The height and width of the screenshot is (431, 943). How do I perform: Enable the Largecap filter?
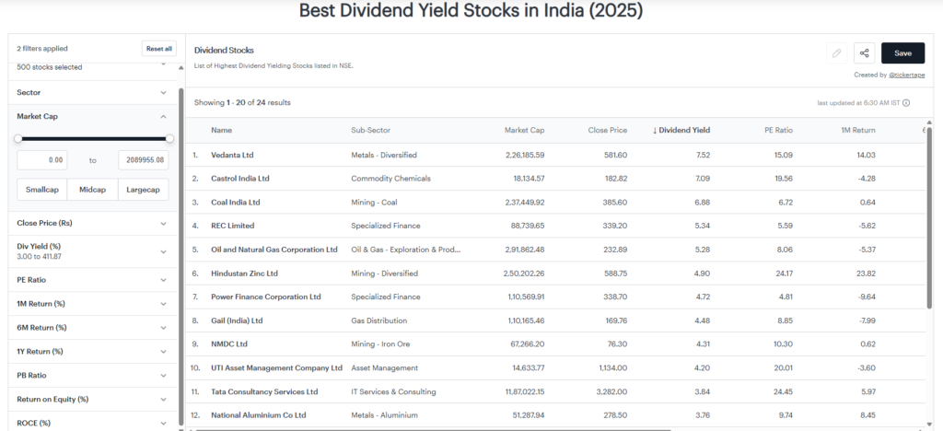click(143, 190)
